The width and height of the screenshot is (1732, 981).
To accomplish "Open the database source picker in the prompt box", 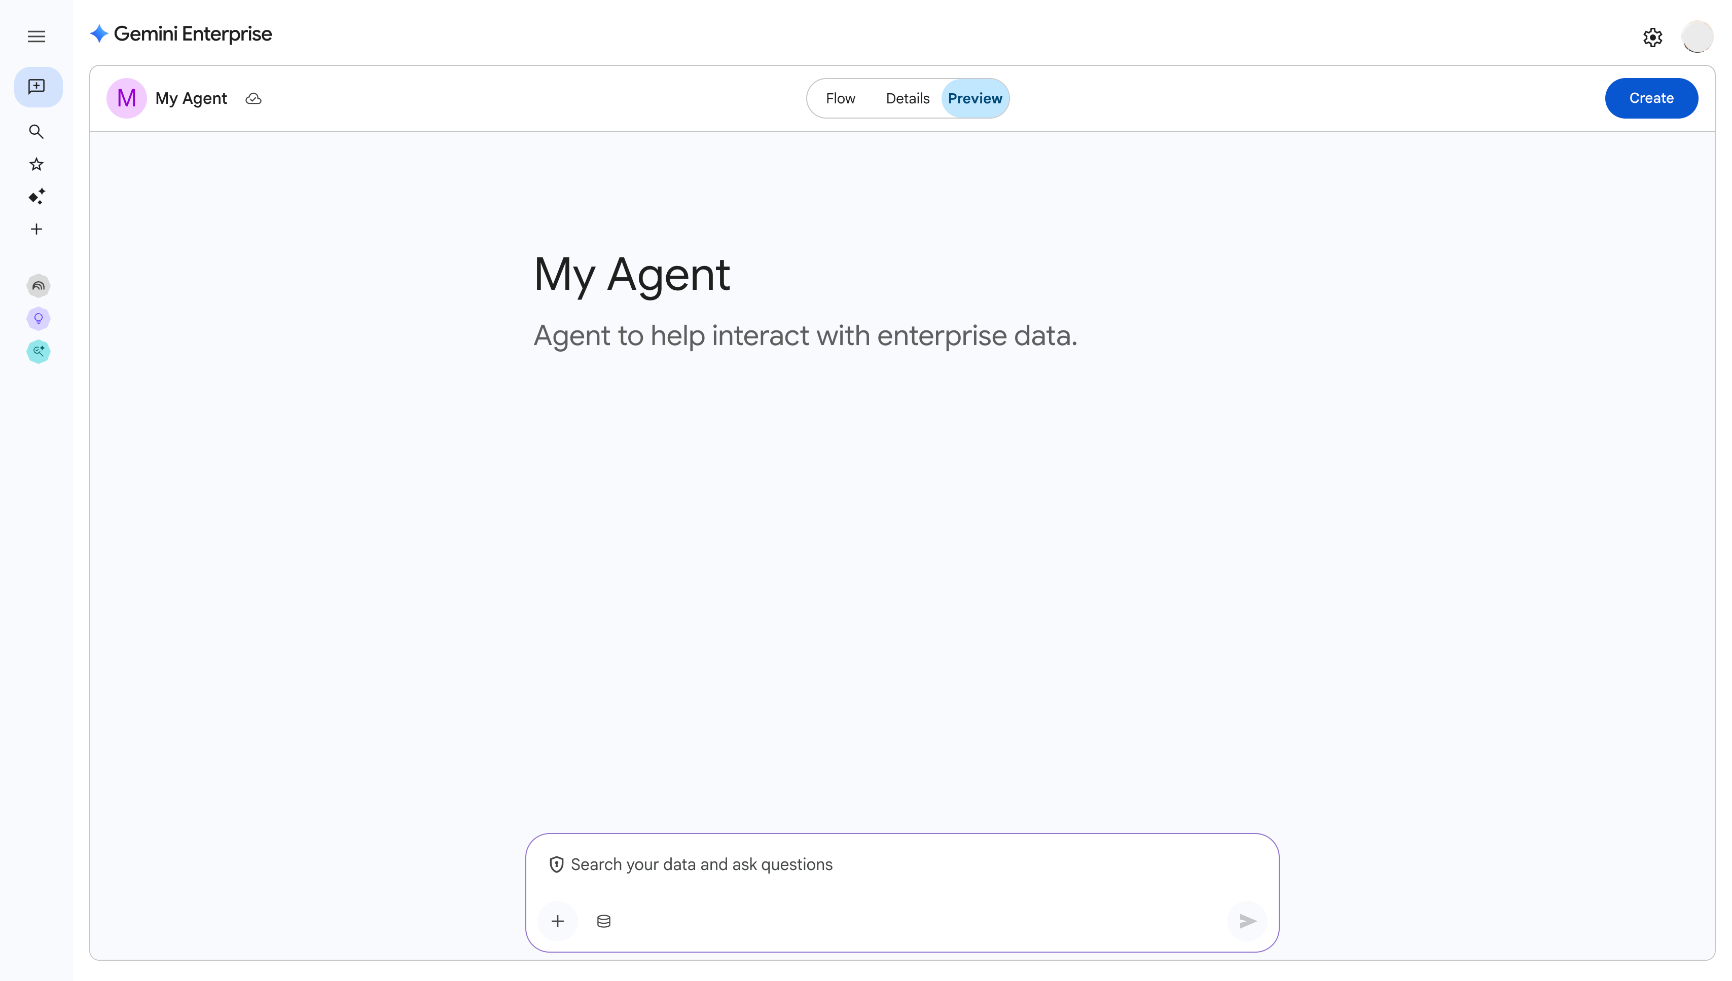I will (x=603, y=920).
